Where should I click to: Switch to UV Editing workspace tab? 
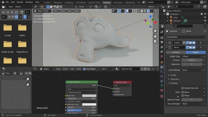(81, 3)
